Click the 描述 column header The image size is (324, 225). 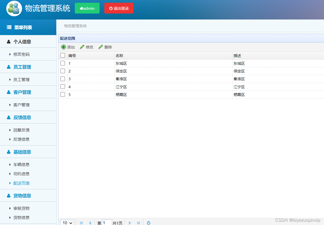click(x=278, y=55)
